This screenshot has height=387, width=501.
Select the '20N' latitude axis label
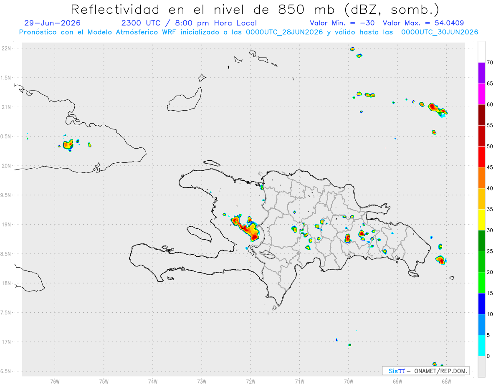pyautogui.click(x=7, y=166)
